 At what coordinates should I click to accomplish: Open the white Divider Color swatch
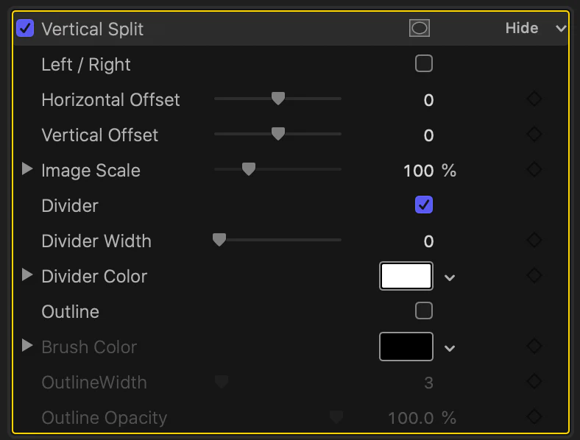pyautogui.click(x=406, y=276)
